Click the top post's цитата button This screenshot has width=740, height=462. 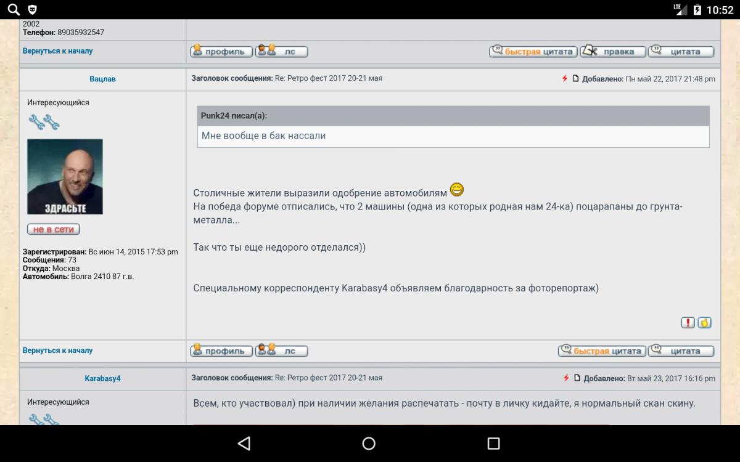681,51
